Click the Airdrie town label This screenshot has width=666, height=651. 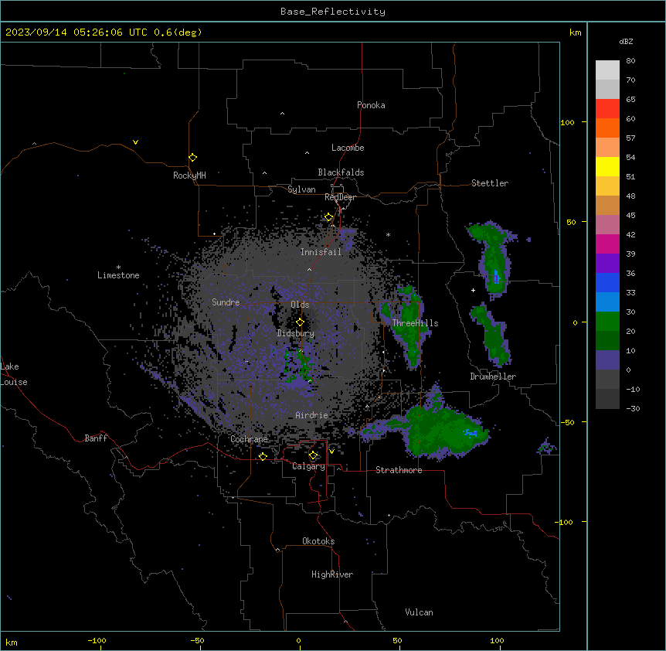(312, 415)
